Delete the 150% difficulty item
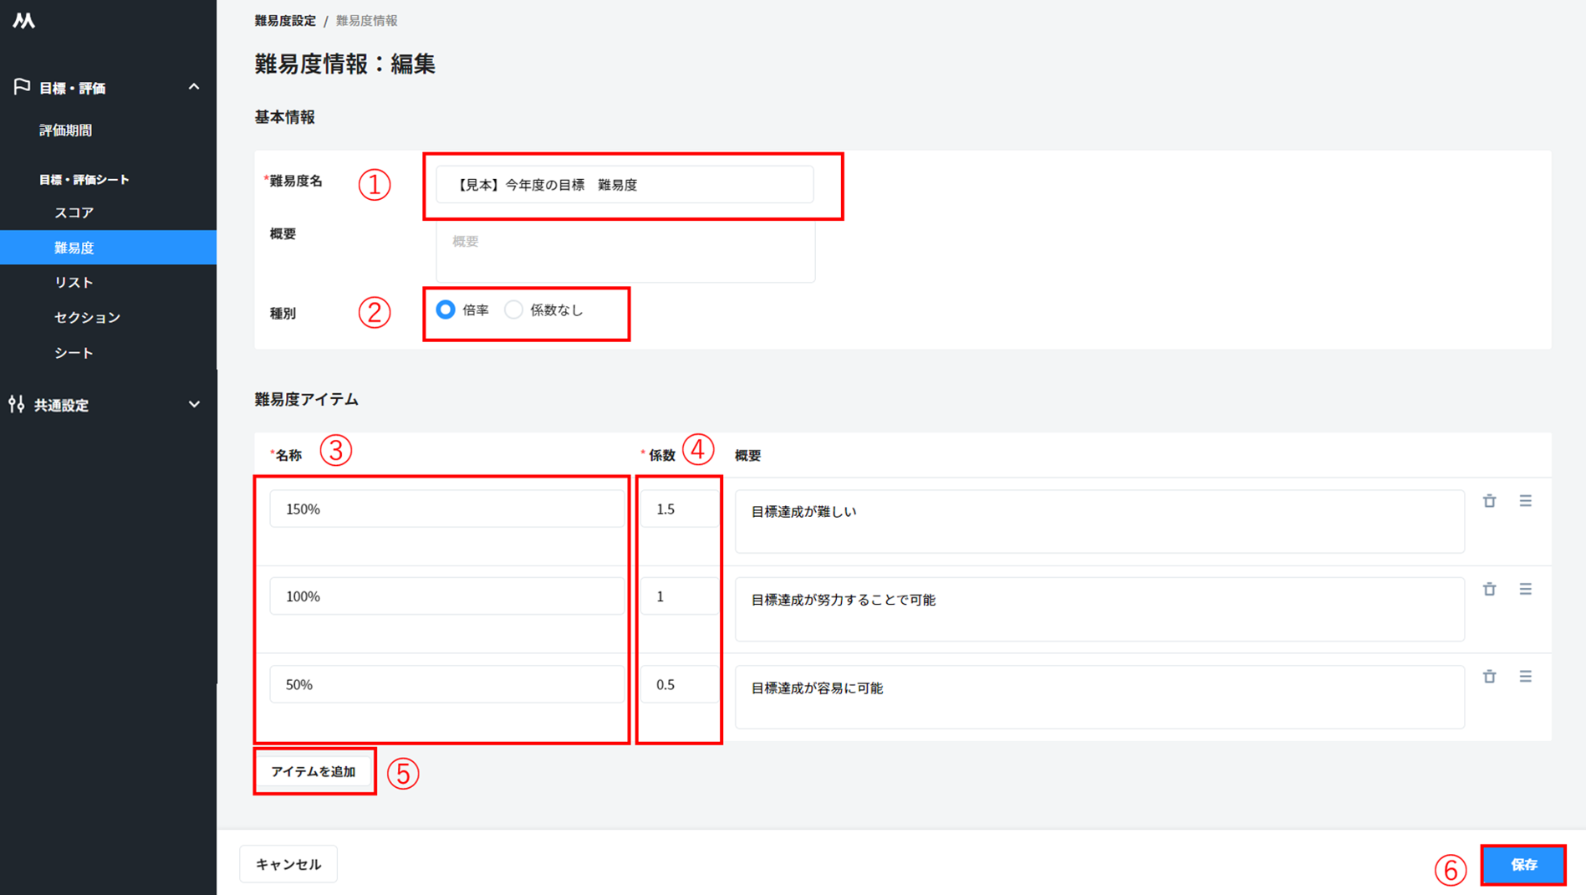This screenshot has width=1586, height=895. (1489, 501)
